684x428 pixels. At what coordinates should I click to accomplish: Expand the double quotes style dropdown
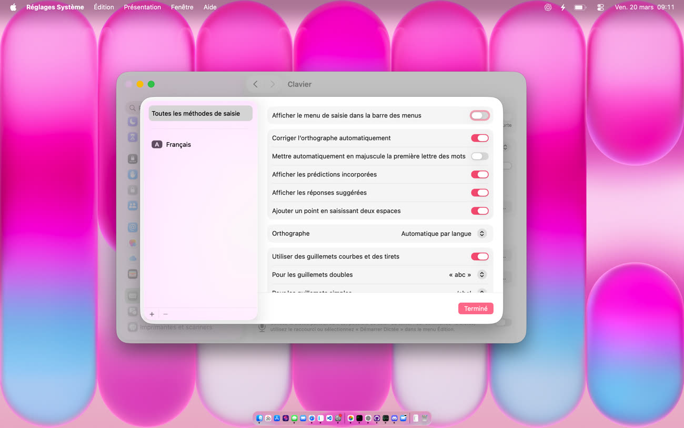(x=481, y=275)
